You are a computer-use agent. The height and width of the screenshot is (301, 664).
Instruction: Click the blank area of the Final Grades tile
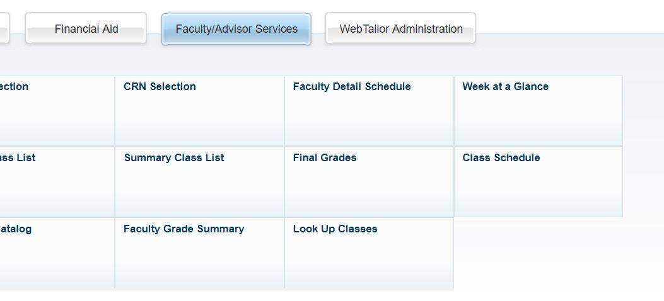click(x=368, y=192)
